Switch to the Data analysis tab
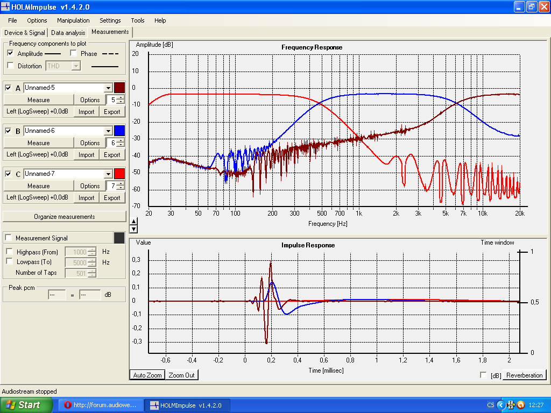 68,33
